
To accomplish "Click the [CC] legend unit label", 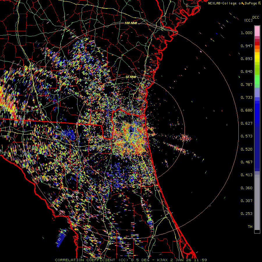I will pyautogui.click(x=248, y=20).
